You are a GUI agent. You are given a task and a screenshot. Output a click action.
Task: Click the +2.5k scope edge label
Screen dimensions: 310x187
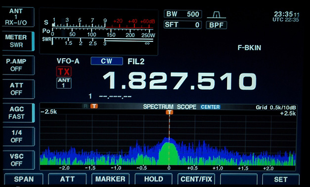tap(288, 113)
